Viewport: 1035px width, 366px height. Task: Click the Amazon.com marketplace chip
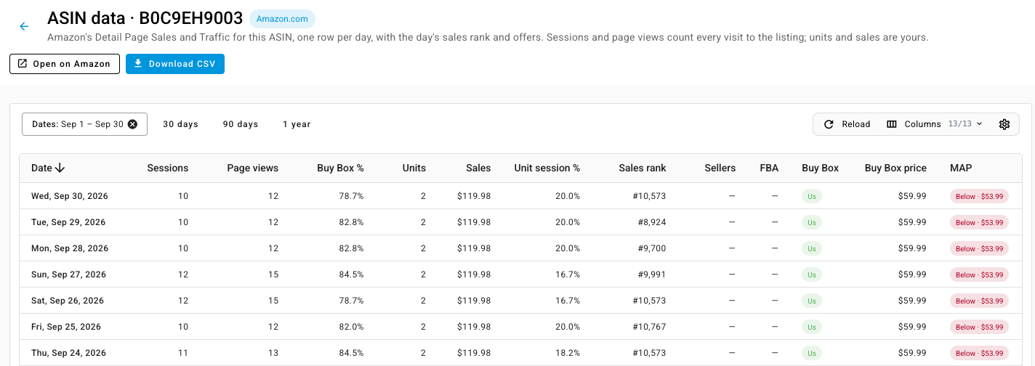coord(282,19)
